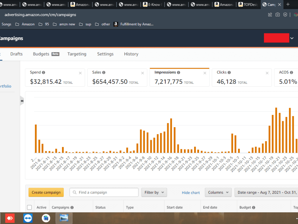Viewport: 298px width, 224px height.
Task: Open the Columns dropdown
Action: 218,192
